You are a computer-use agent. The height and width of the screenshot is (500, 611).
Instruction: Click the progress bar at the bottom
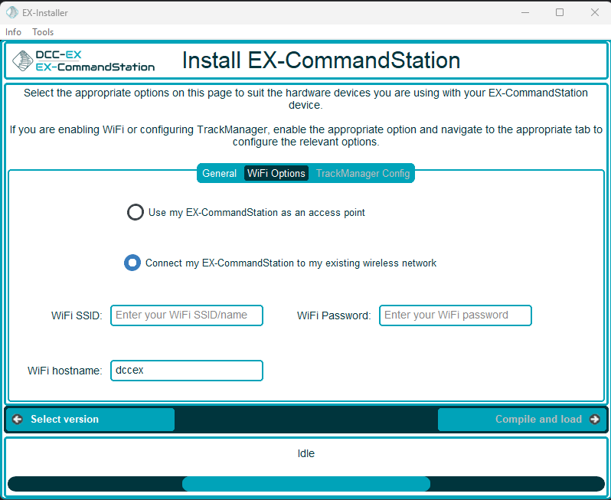click(x=306, y=484)
